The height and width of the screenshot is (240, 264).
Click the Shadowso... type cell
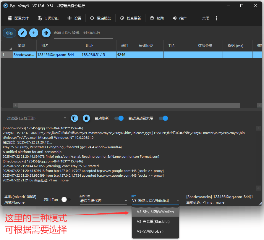pyautogui.click(x=25, y=55)
